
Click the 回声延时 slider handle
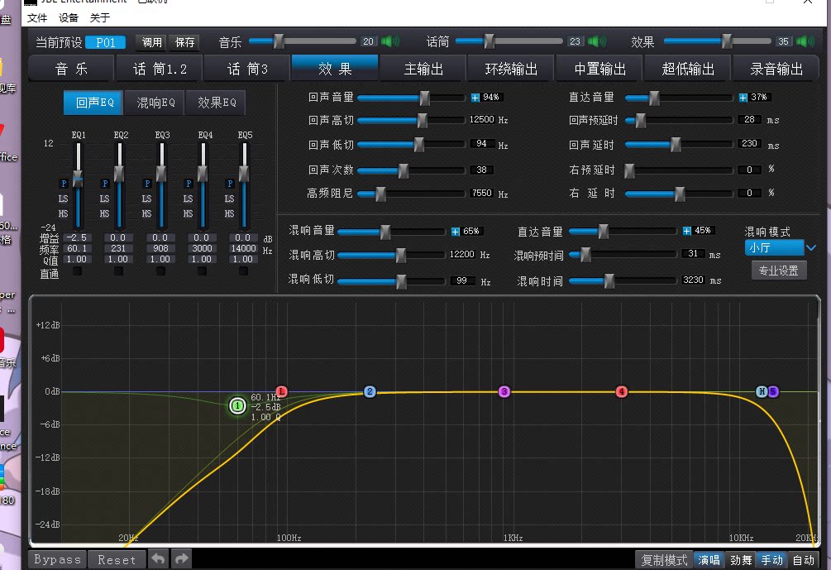(676, 144)
